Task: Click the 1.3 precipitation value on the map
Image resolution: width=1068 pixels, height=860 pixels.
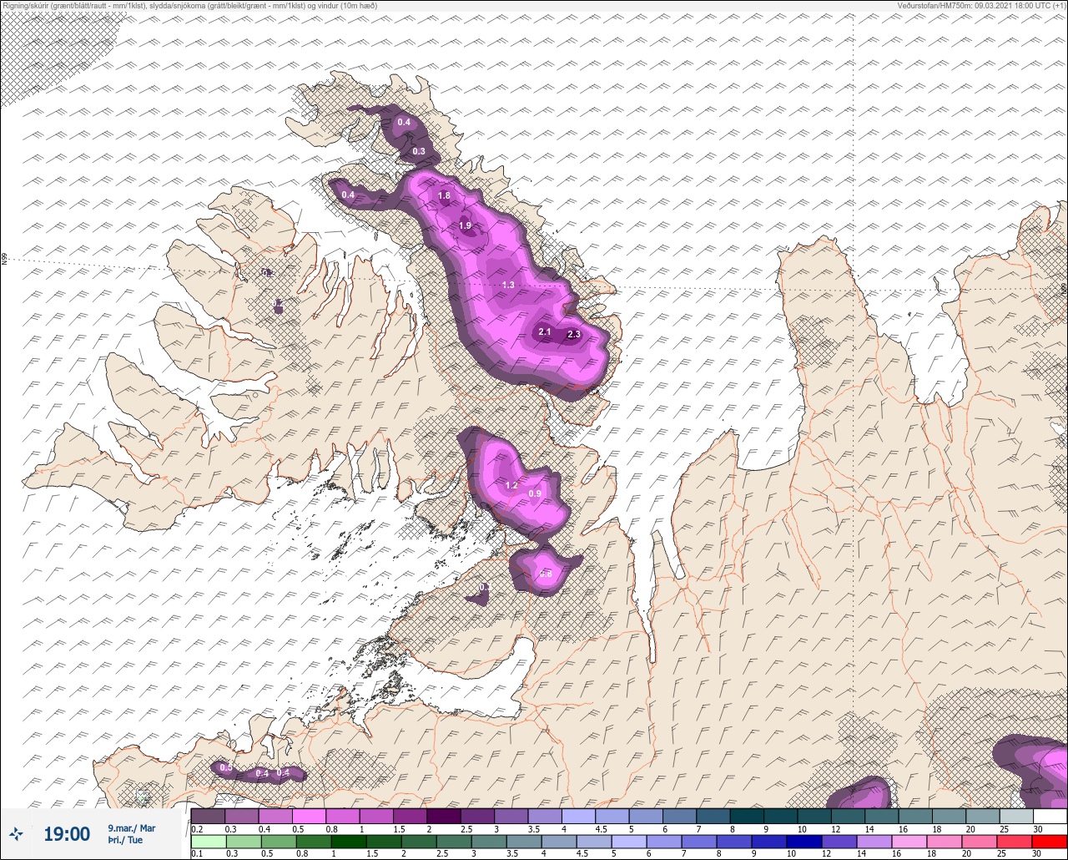Action: [508, 286]
